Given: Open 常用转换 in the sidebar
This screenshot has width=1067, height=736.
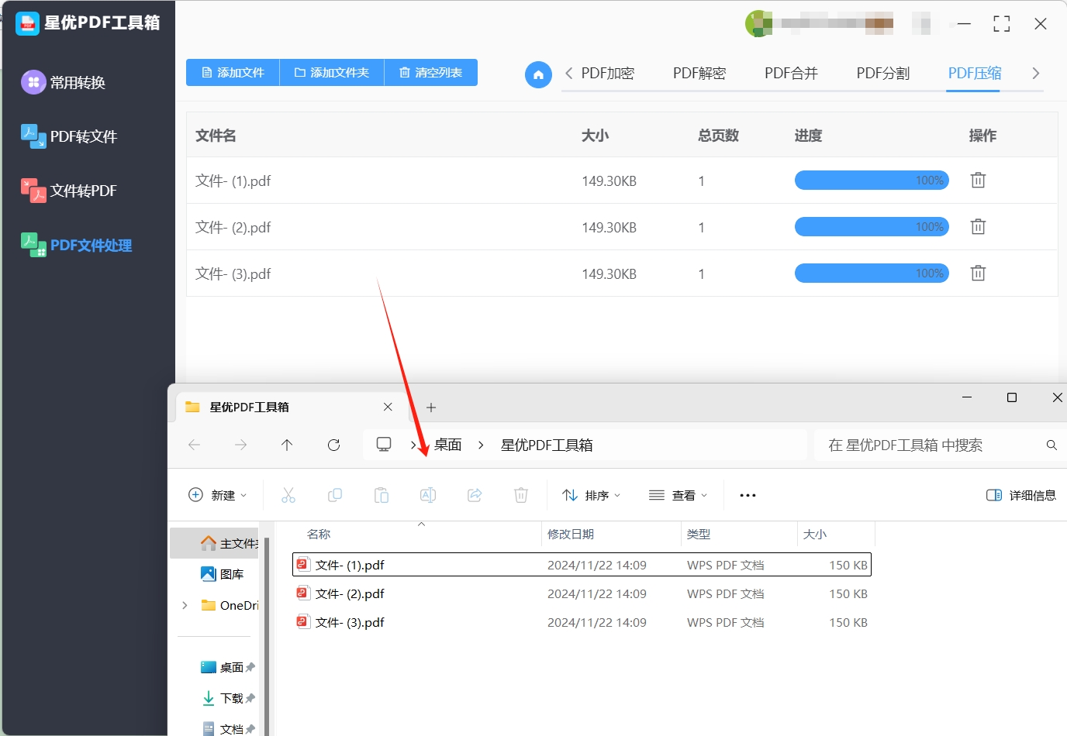Looking at the screenshot, I should (64, 82).
